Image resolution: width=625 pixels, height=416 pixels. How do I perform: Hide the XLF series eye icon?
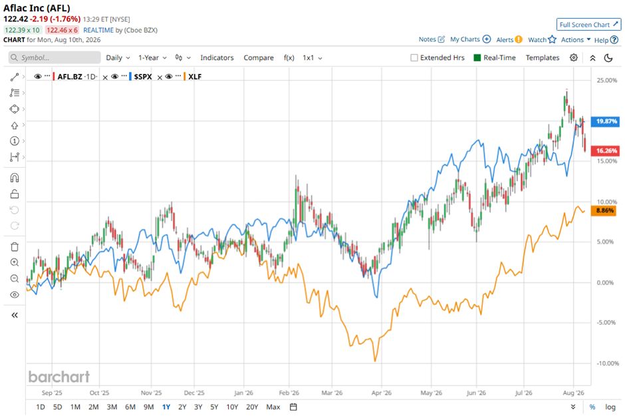click(169, 77)
